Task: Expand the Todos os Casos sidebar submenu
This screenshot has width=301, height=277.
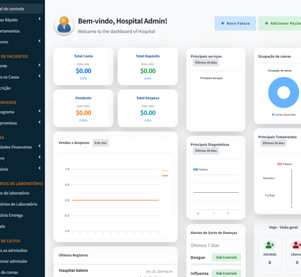Action: point(39,77)
